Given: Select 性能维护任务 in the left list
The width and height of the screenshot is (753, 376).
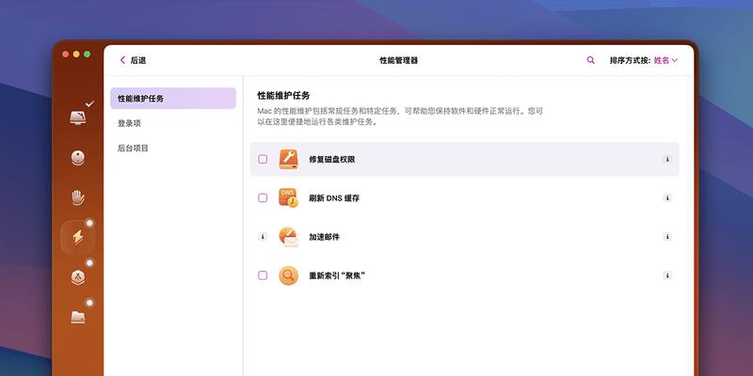Looking at the screenshot, I should 173,99.
